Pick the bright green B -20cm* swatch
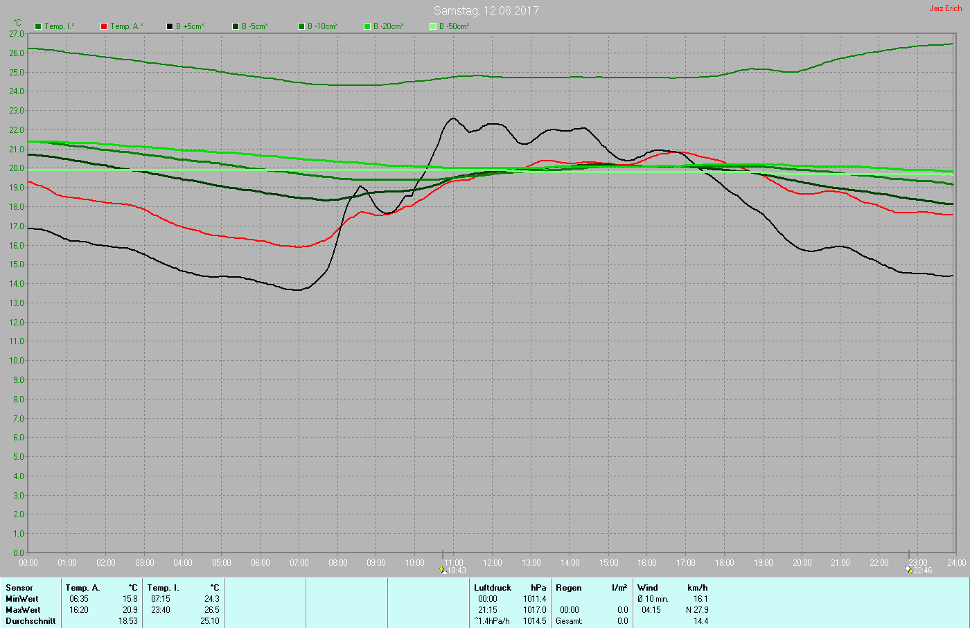The image size is (970, 628). pos(367,26)
